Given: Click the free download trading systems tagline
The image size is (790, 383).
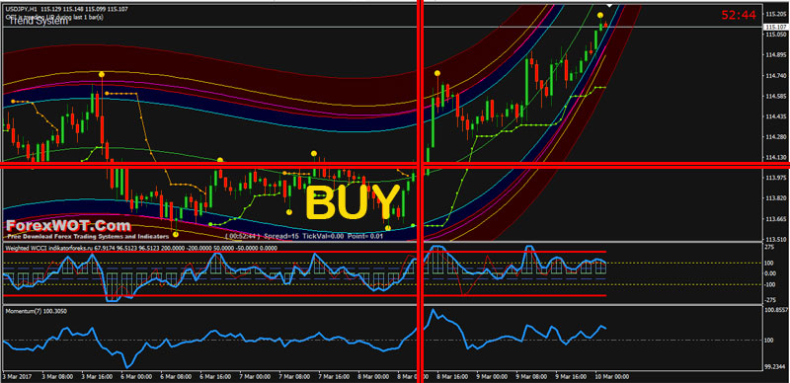Looking at the screenshot, I should click(87, 236).
